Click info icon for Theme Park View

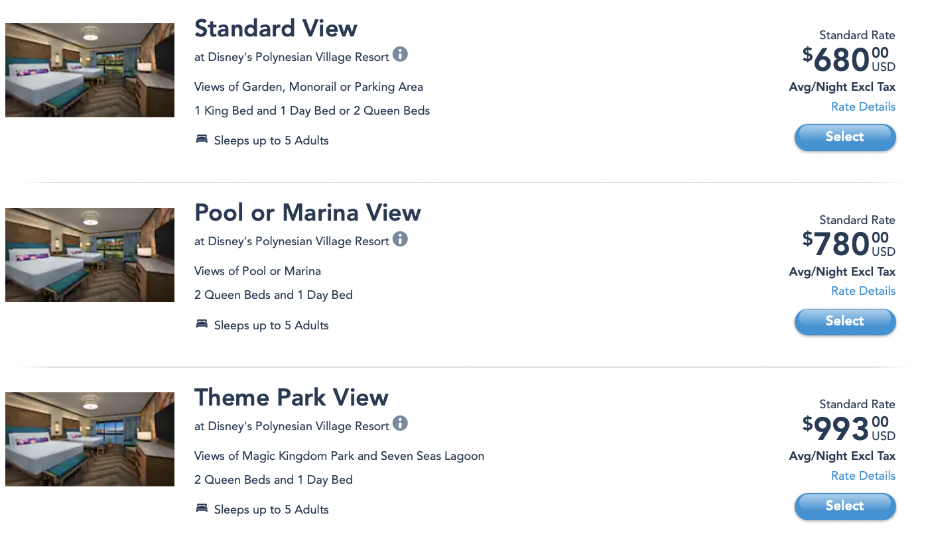click(400, 423)
